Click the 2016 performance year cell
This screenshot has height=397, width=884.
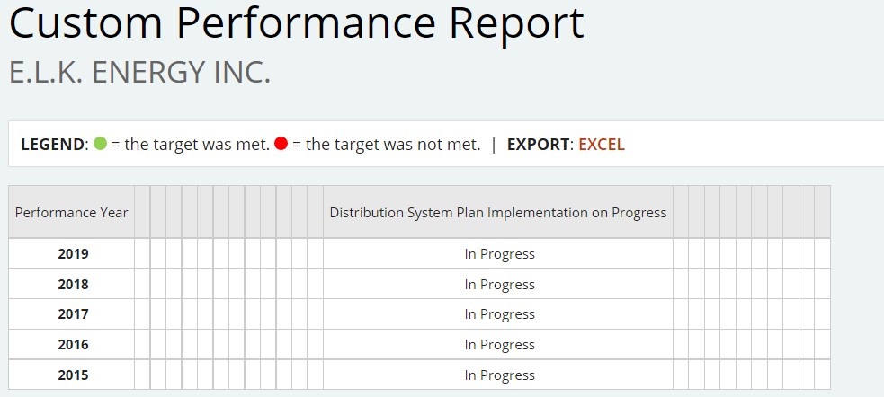coord(73,345)
